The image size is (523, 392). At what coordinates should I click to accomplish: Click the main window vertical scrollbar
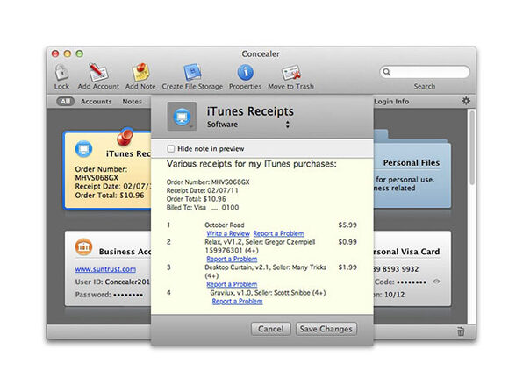pyautogui.click(x=471, y=148)
